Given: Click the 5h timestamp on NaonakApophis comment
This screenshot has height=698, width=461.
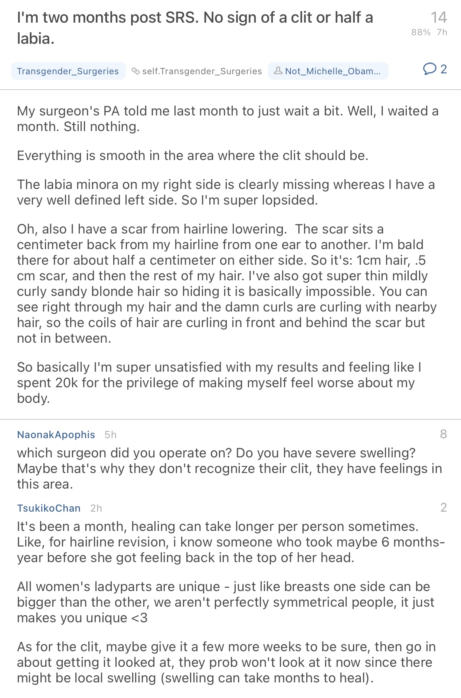Looking at the screenshot, I should 111,435.
